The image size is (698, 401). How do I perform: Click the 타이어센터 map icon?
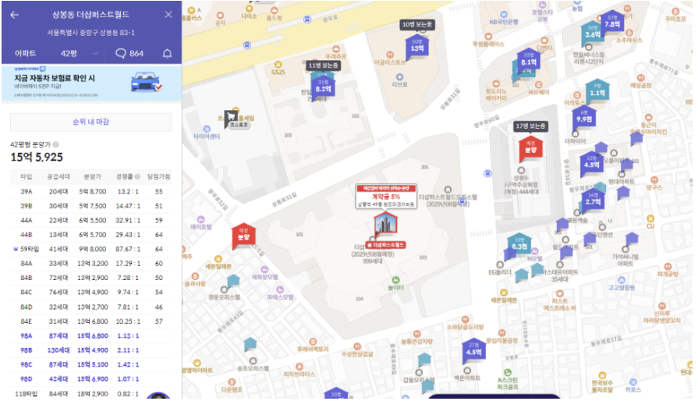(207, 129)
